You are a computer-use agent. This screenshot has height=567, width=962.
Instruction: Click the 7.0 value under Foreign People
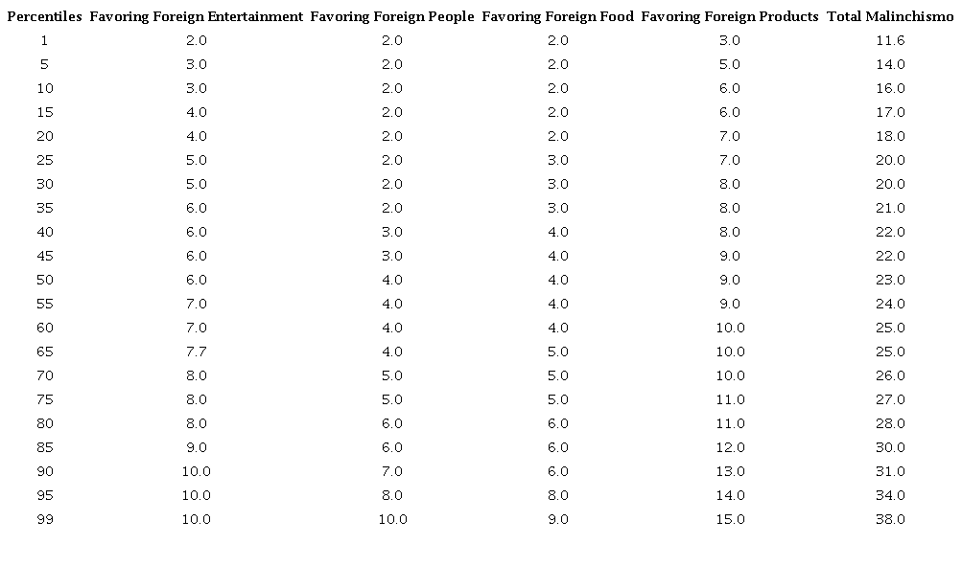click(392, 471)
